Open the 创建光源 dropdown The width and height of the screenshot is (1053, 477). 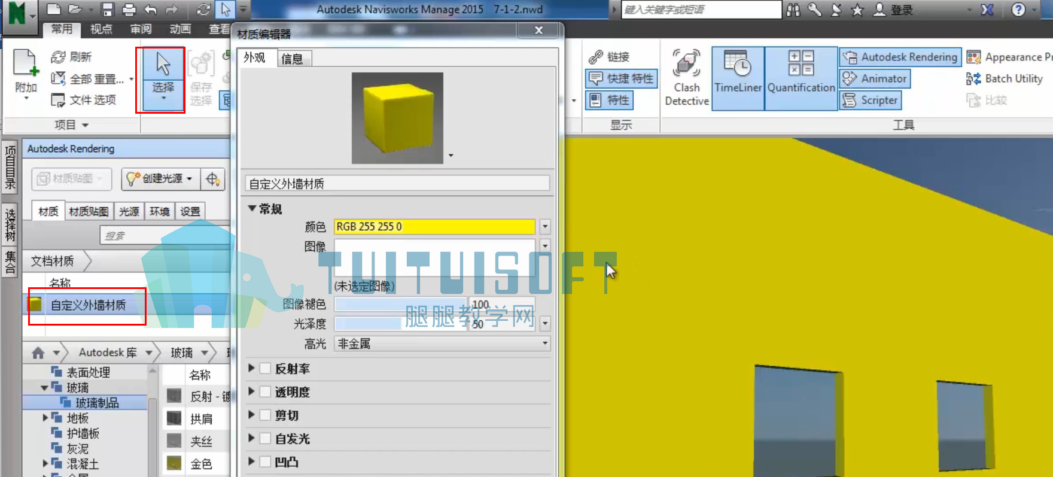(x=160, y=179)
